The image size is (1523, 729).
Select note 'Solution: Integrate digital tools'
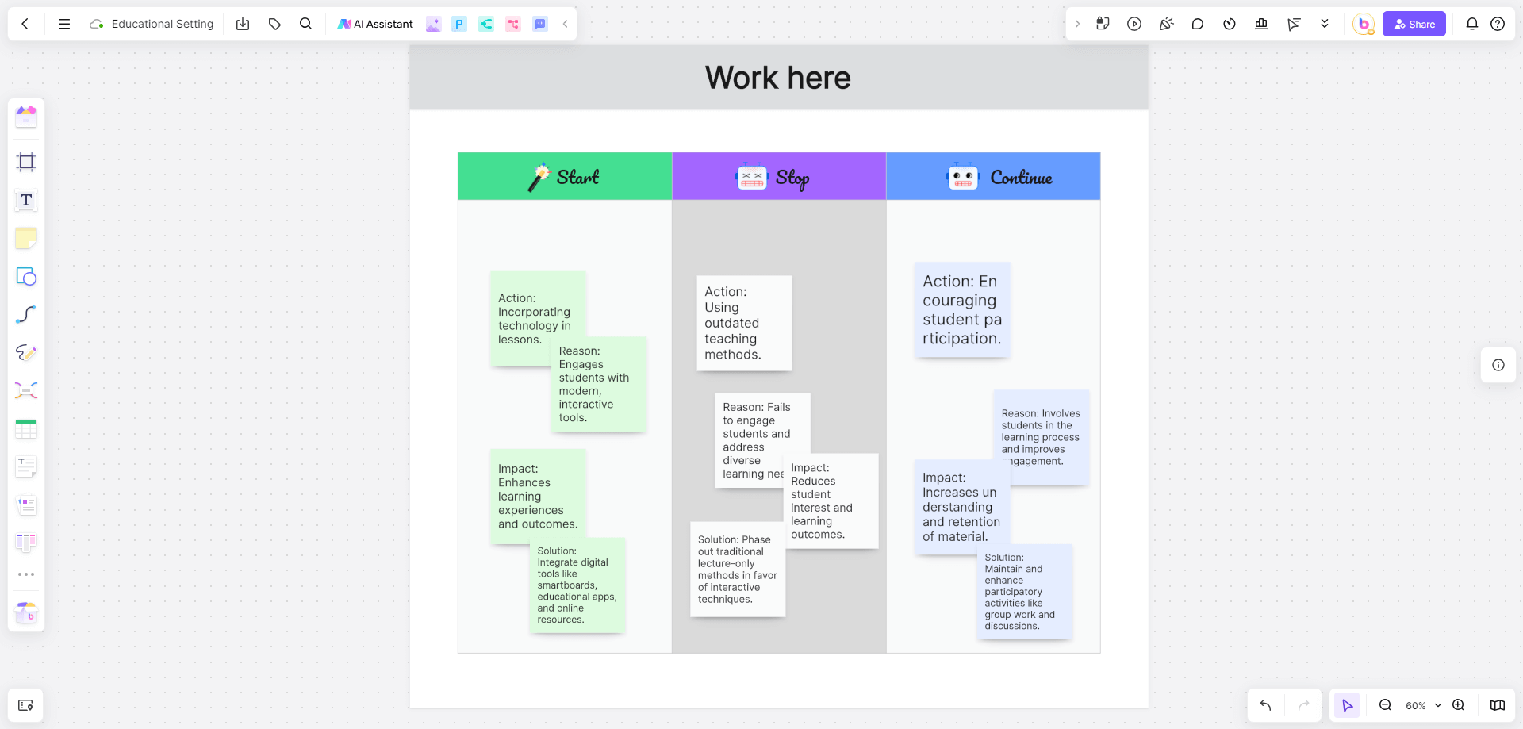577,585
